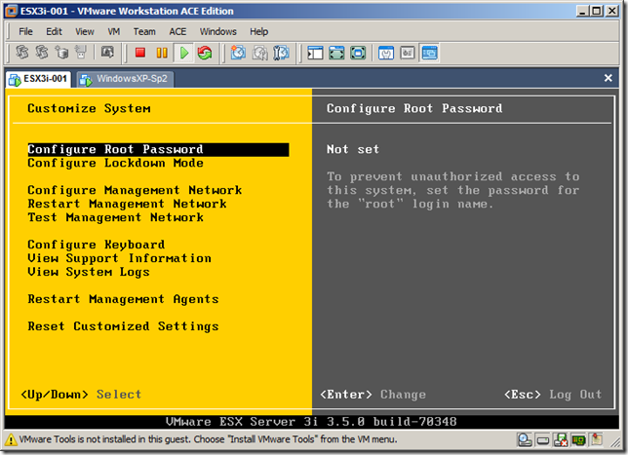
Task: Click the red Power Off toolbar button
Action: click(x=140, y=53)
